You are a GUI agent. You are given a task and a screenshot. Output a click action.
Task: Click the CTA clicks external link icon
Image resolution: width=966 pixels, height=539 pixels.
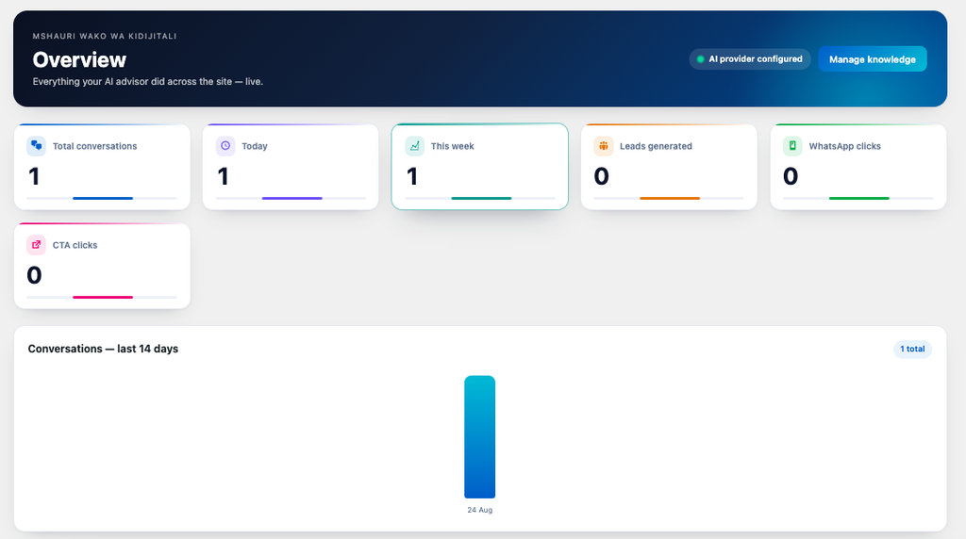[x=37, y=245]
